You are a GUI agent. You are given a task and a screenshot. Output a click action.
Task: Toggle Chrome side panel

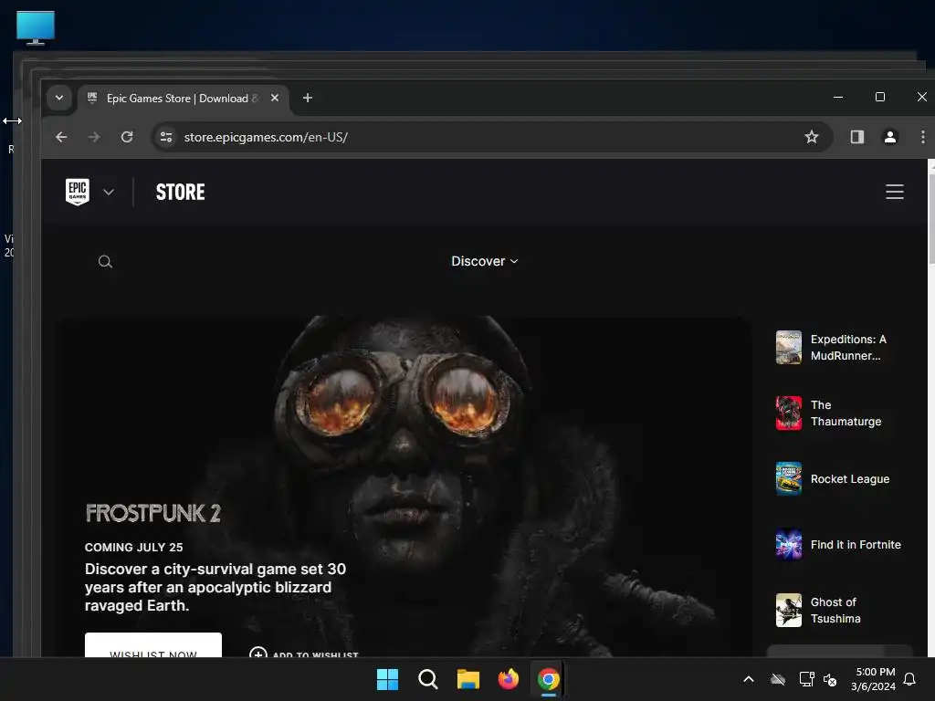tap(856, 137)
